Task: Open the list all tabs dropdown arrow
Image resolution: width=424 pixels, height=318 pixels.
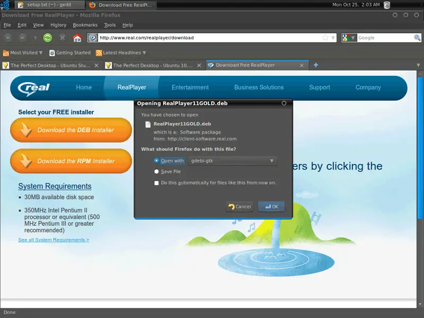Action: click(418, 65)
